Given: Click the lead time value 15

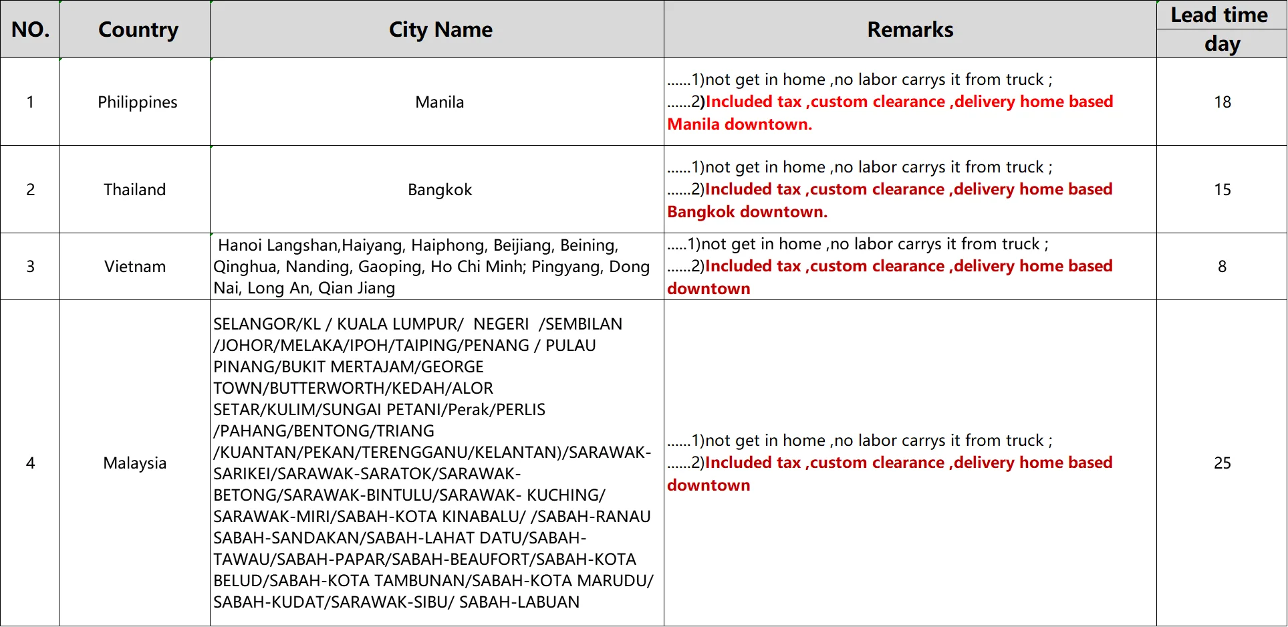Looking at the screenshot, I should 1222,189.
